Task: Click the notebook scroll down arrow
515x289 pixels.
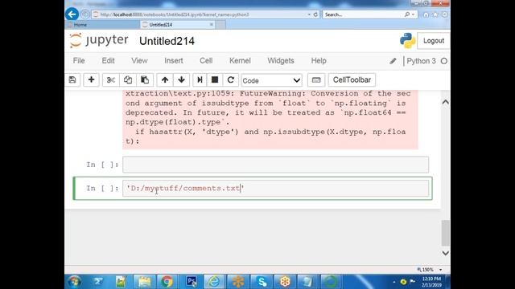Action: [445, 253]
